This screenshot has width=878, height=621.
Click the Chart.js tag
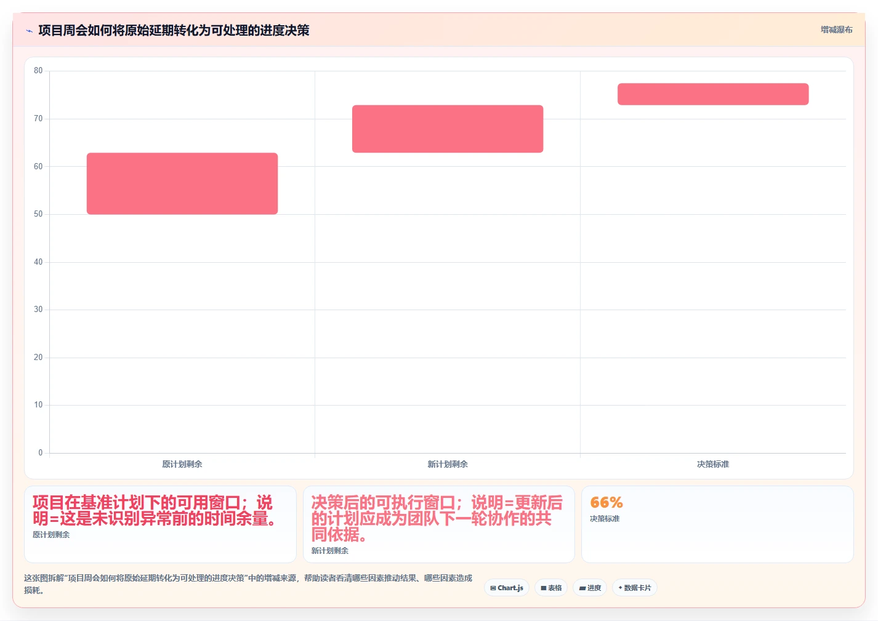pyautogui.click(x=507, y=588)
